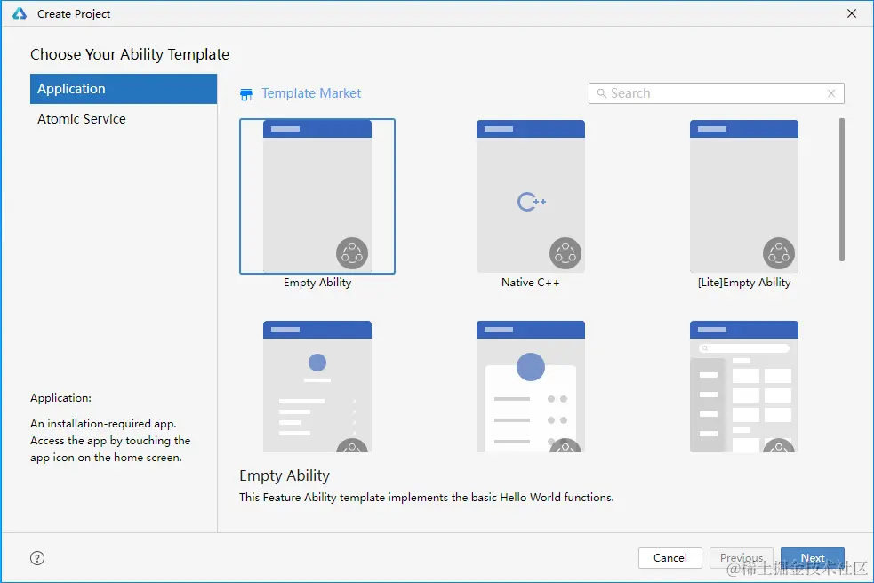The height and width of the screenshot is (583, 874).
Task: Click the 'Choose Your Ability Template' heading
Action: point(130,54)
